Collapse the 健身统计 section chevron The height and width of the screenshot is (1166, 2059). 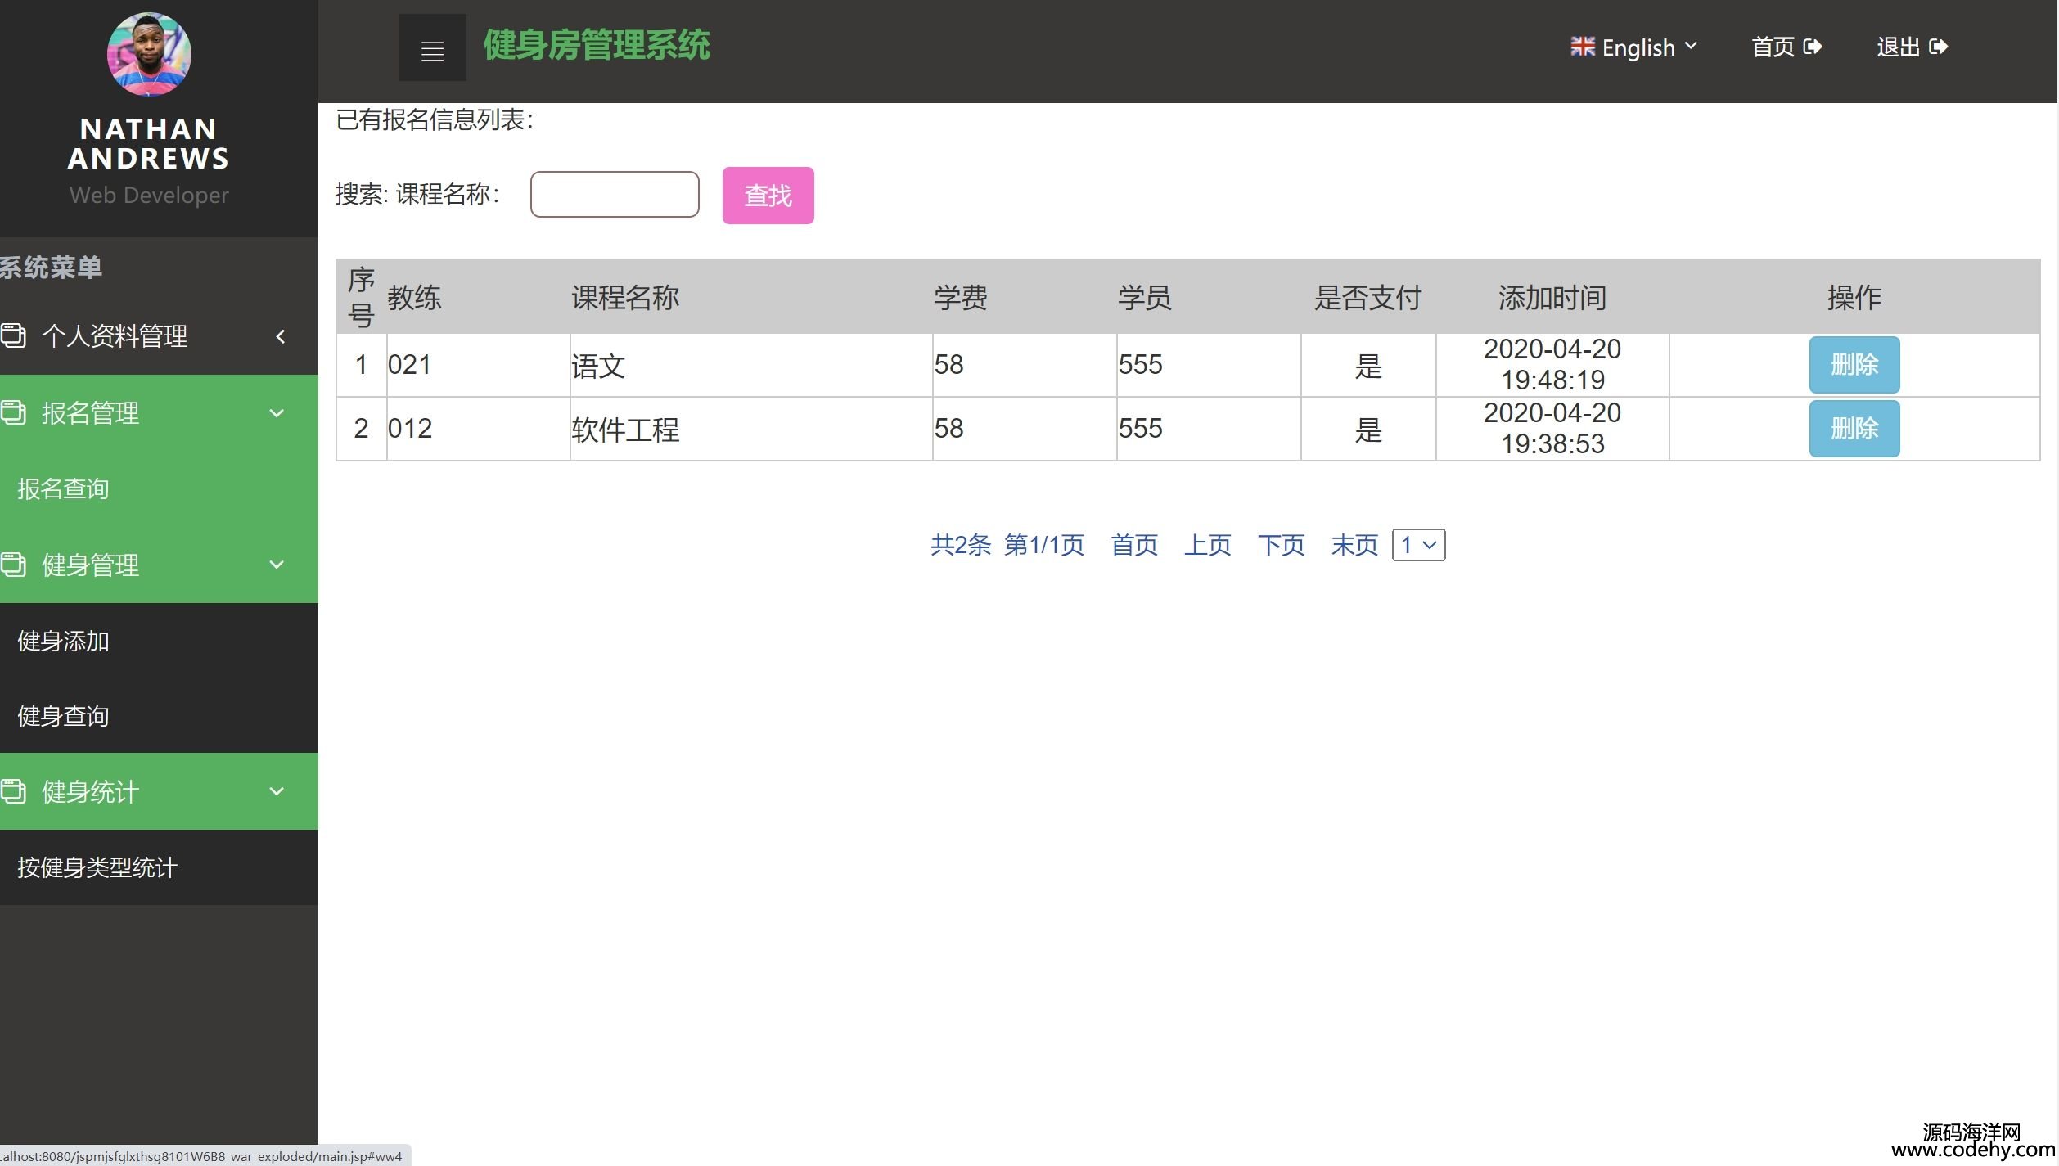pos(277,791)
